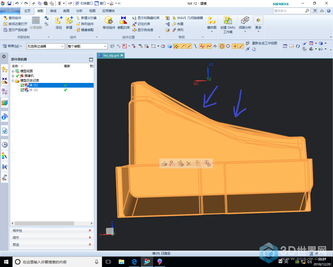Toggle checkbox for 体 (2) tree item
This screenshot has height=267, width=333.
pos(22,90)
